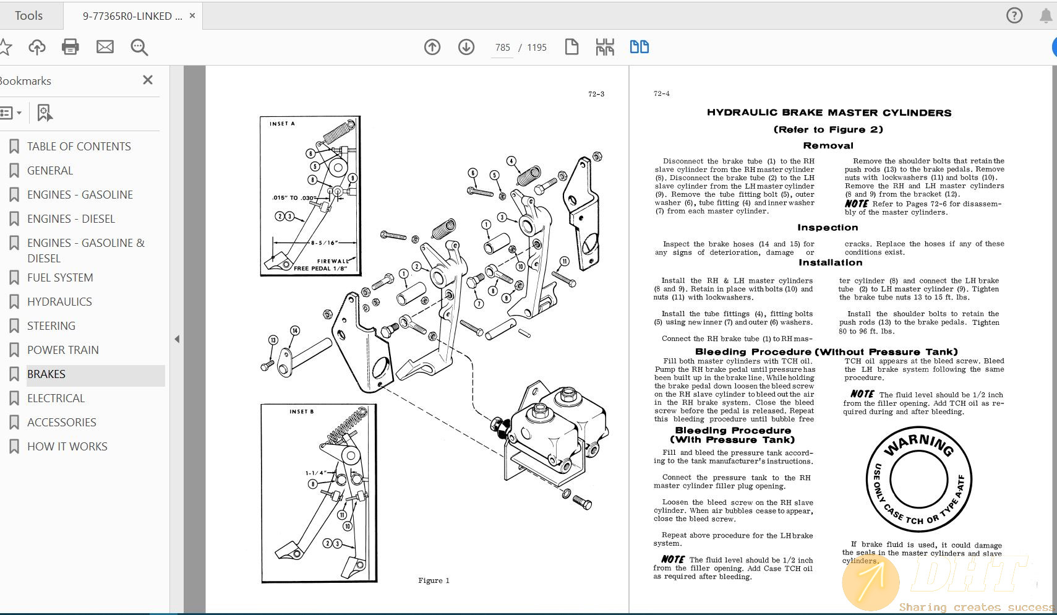Viewport: 1057px width, 615px height.
Task: Select the find-current-bookmark icon in Bookmarks panel
Action: 43,113
